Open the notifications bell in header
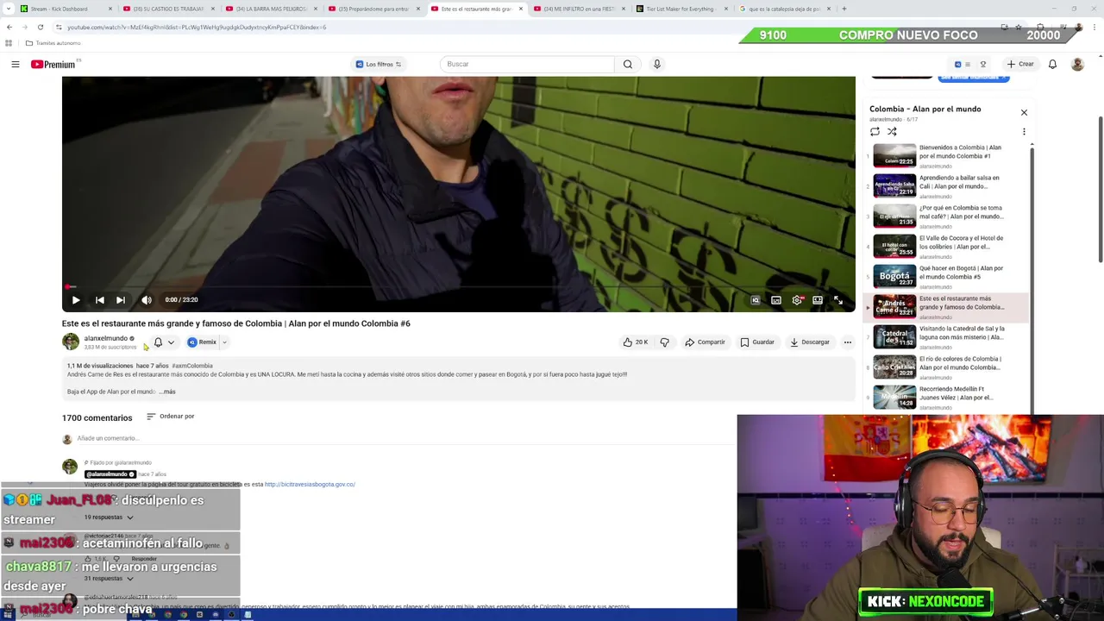1104x621 pixels. click(1052, 64)
